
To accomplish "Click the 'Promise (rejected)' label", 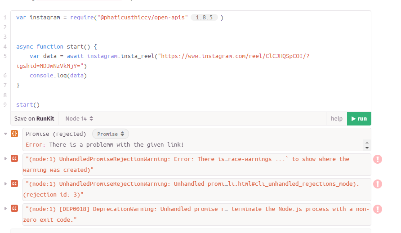I will pos(56,134).
